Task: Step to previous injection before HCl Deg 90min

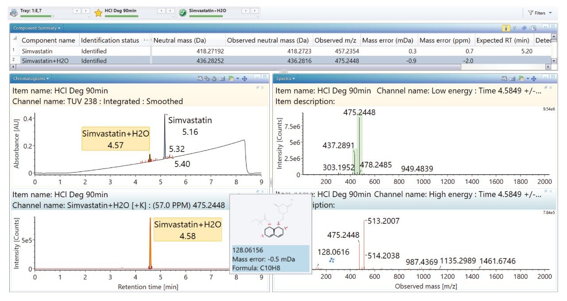Action: pyautogui.click(x=161, y=11)
